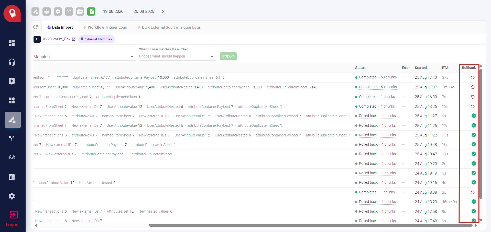Click green check for 25 Aug 11:27 row
The image size is (491, 232).
pyautogui.click(x=474, y=116)
